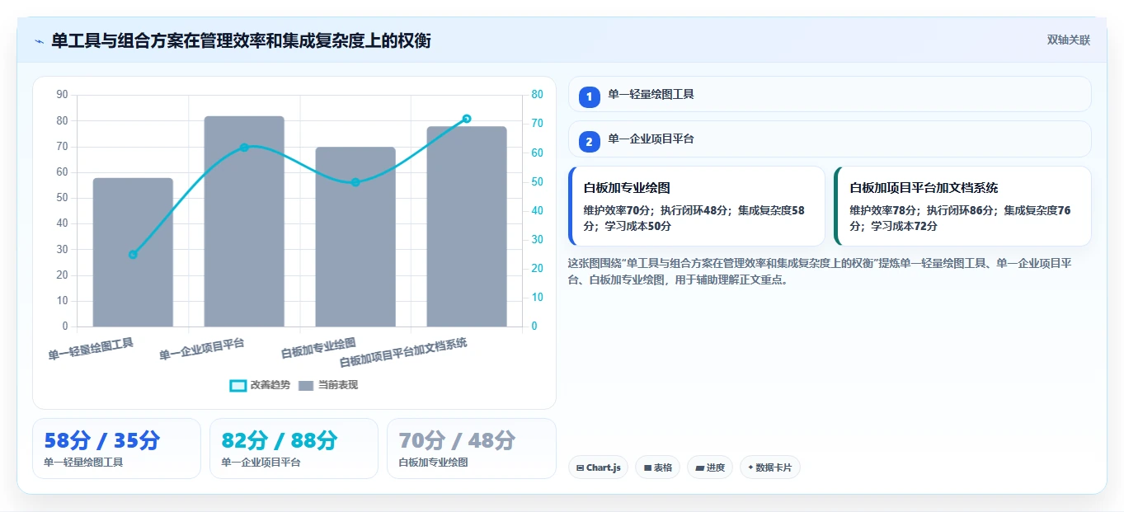Click the x-axis label 白板加项目平台加文档系统
Viewport: 1124px width, 512px height.
(x=403, y=353)
